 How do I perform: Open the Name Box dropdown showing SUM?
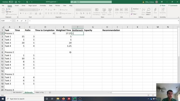click(11, 21)
